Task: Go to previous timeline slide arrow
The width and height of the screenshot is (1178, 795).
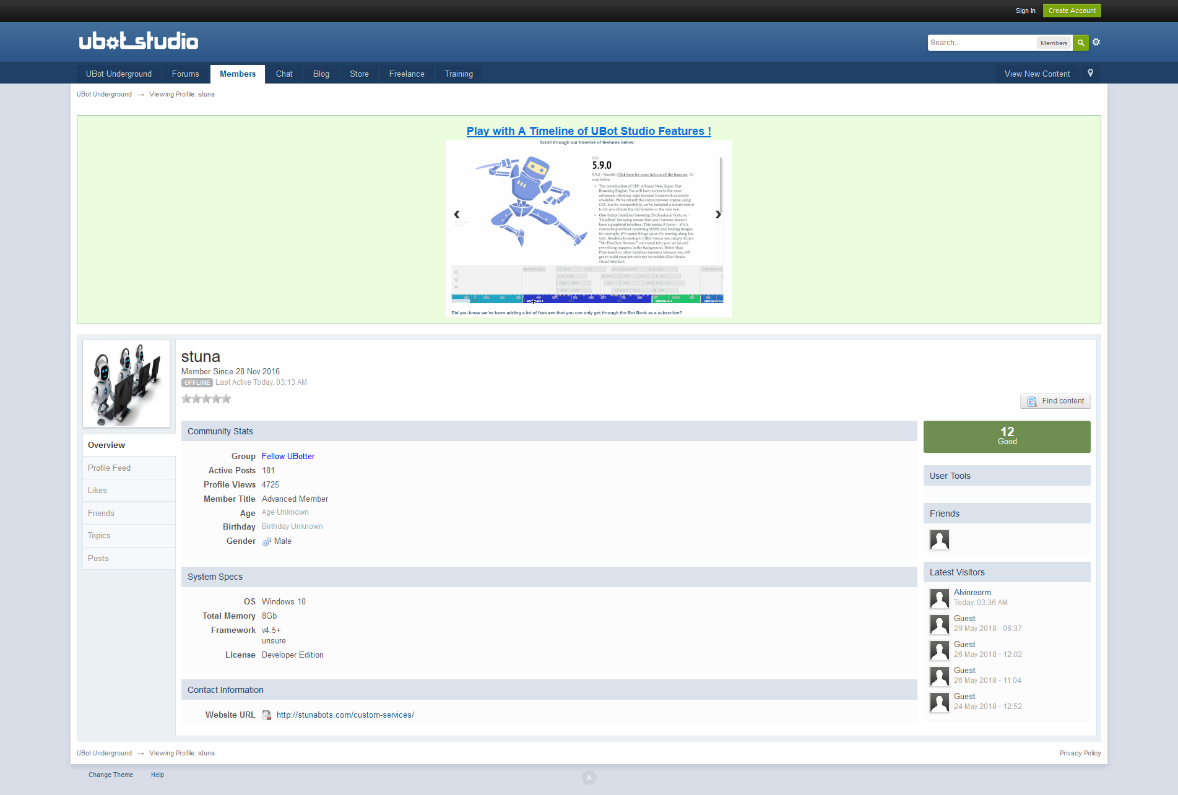Action: [x=457, y=214]
